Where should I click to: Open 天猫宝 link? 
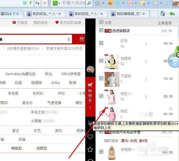click(20, 23)
